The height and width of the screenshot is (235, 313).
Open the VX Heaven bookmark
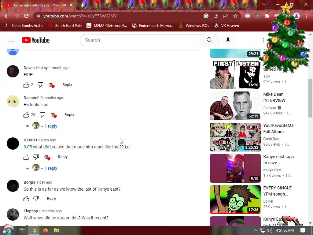tap(226, 26)
